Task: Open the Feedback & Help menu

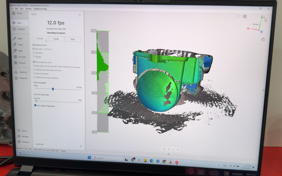Action: coord(40,9)
